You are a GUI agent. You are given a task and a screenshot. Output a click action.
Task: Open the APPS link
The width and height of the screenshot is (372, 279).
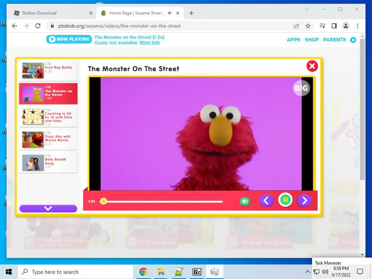click(x=294, y=40)
